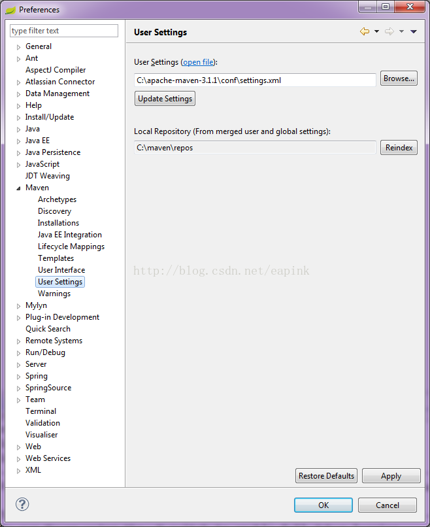Open Maven Archetypes page

point(57,199)
